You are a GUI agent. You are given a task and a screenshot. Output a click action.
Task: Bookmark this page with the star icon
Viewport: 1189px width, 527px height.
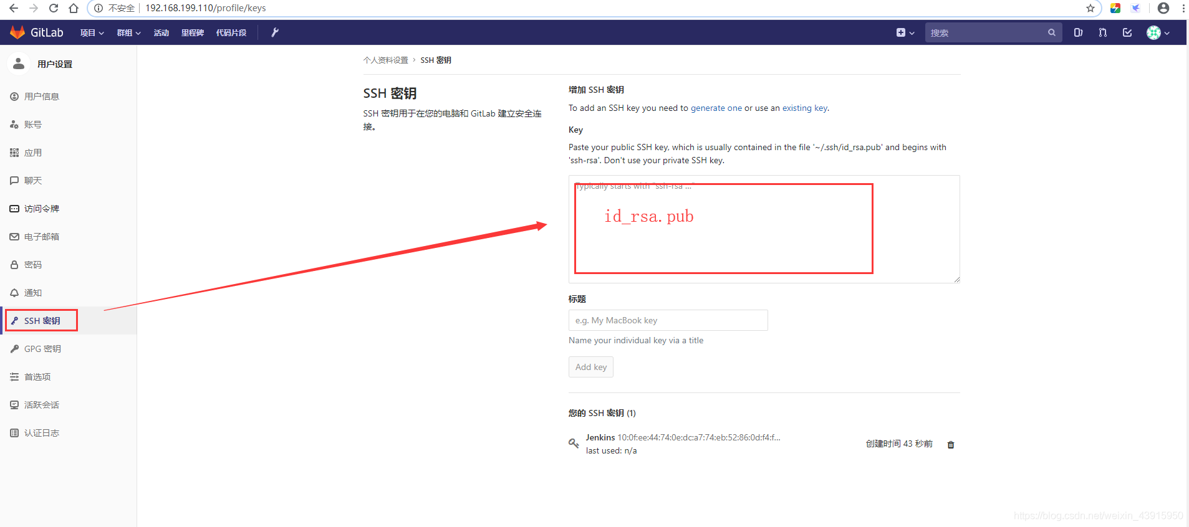point(1090,8)
